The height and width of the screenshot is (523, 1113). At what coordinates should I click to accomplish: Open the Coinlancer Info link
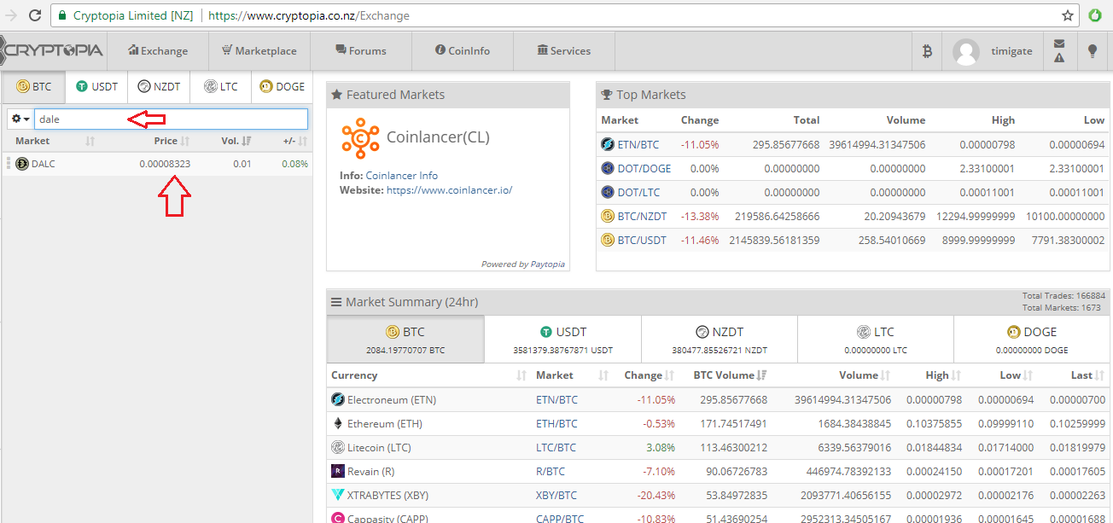point(401,176)
